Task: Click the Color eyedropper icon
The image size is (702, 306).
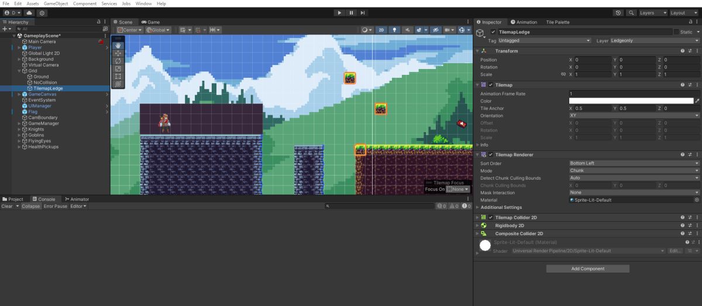Action: (x=697, y=101)
